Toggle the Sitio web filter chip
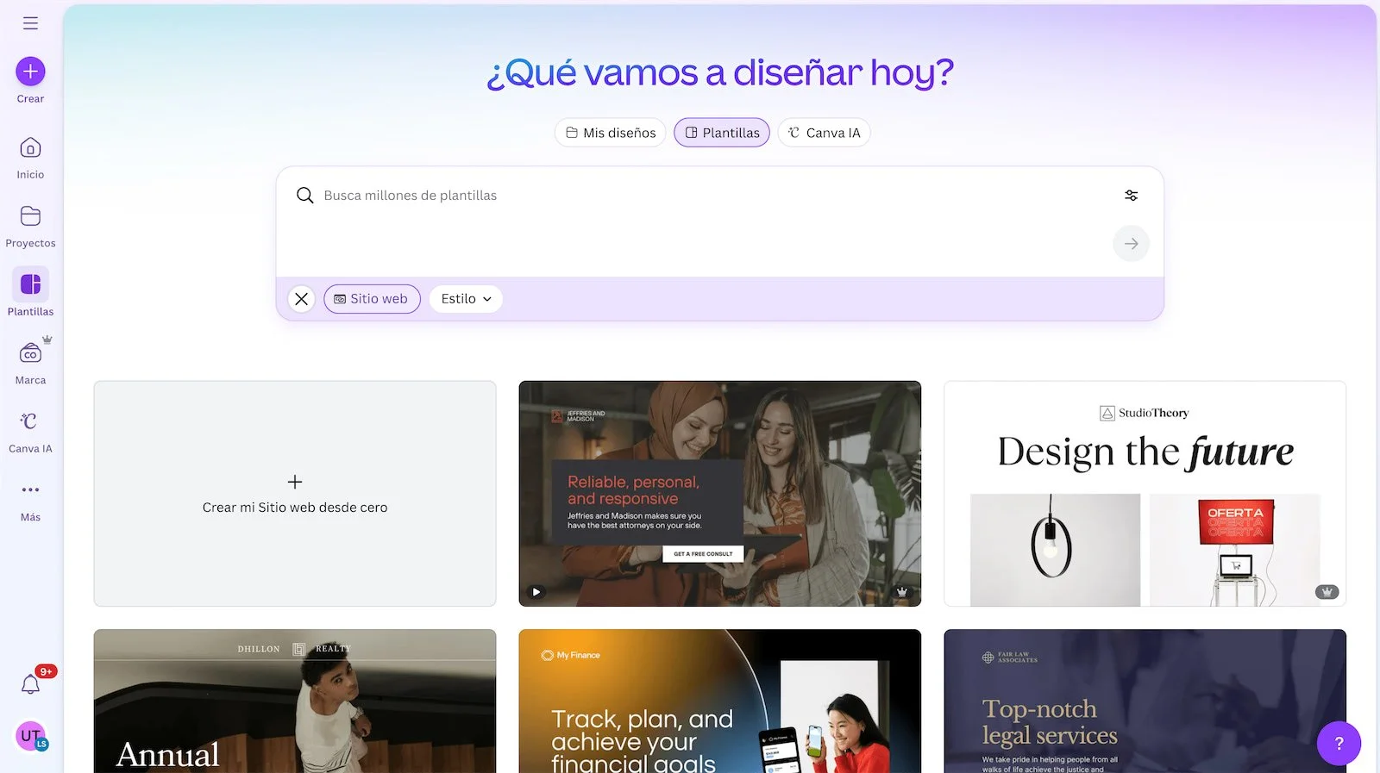Image resolution: width=1380 pixels, height=773 pixels. tap(372, 299)
